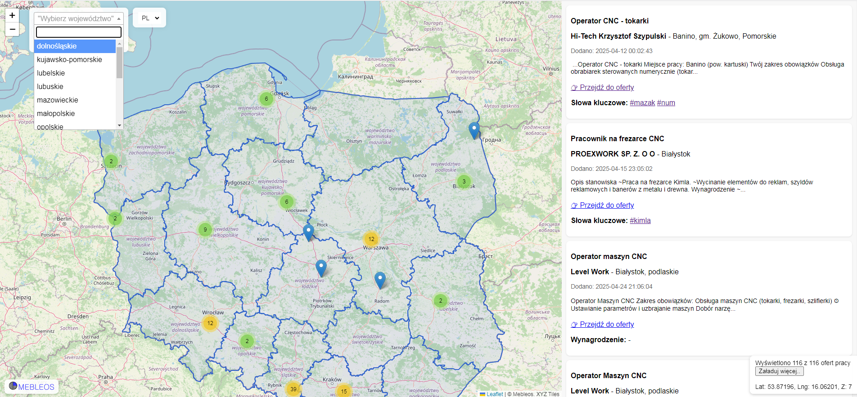The image size is (857, 397).
Task: Open cluster 2 in lubelskie
Action: [441, 301]
